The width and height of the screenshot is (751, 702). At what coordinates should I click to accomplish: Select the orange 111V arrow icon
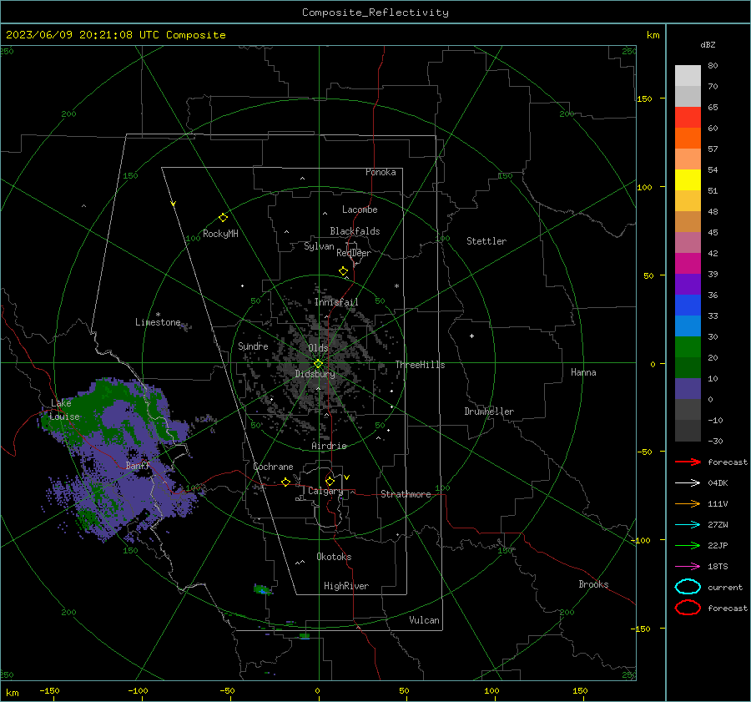[688, 503]
